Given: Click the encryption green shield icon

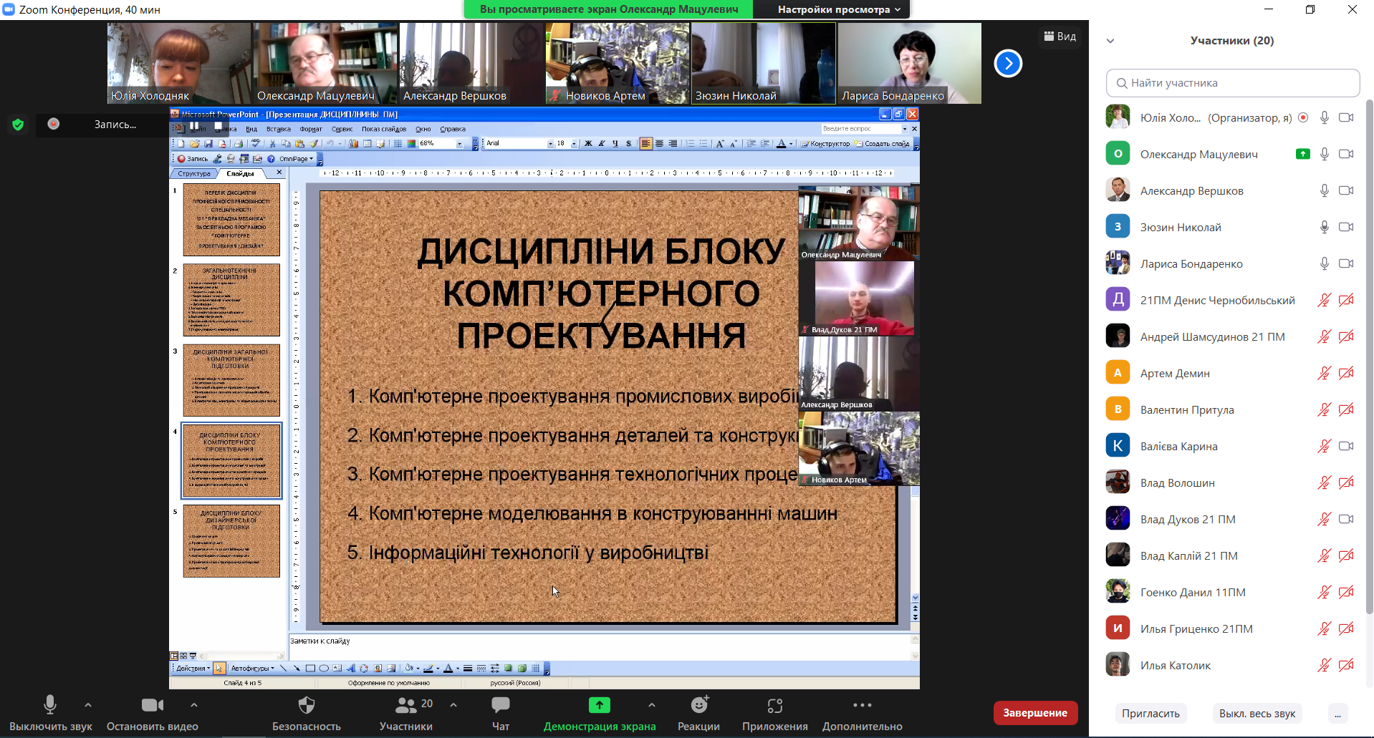Looking at the screenshot, I should [x=18, y=125].
